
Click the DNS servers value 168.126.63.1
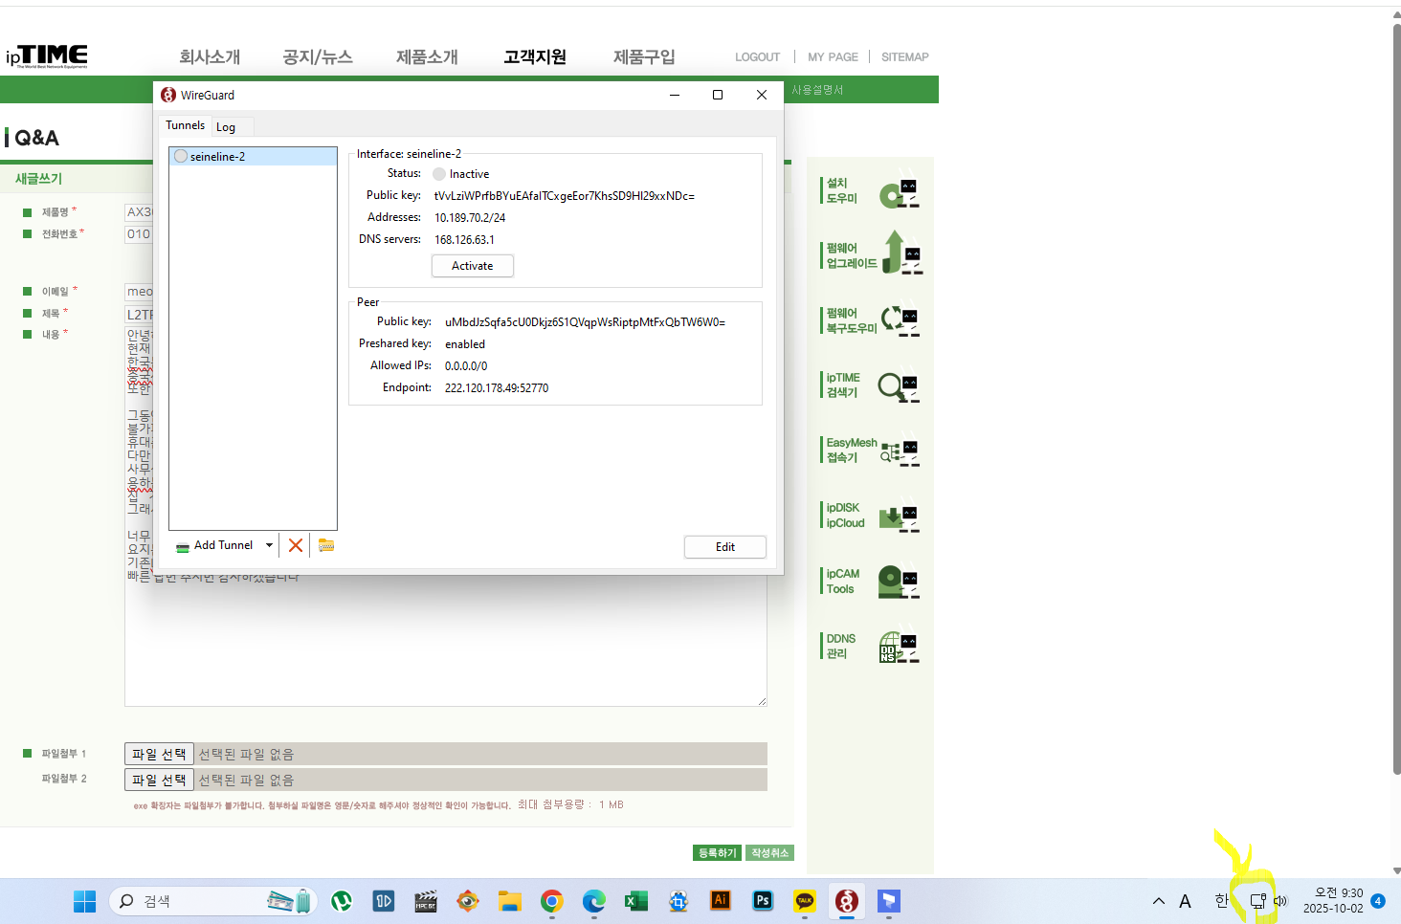(464, 240)
